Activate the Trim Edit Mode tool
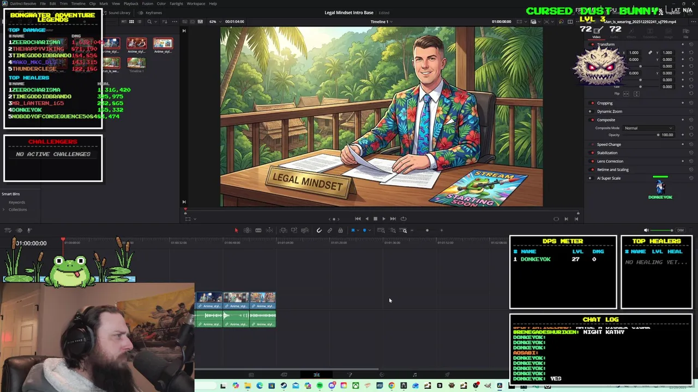Image resolution: width=698 pixels, height=392 pixels. (x=247, y=230)
